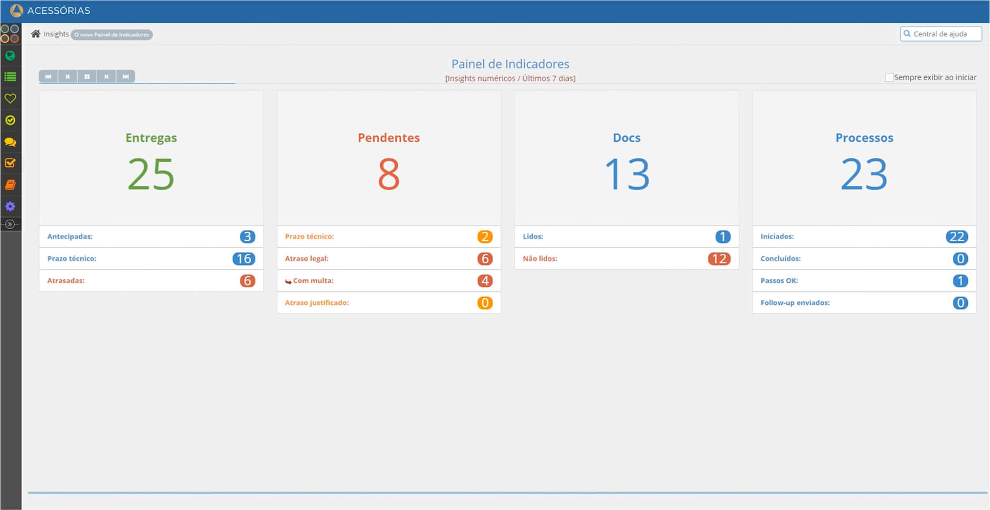
Task: Select the Antecipadas row
Action: coord(151,237)
